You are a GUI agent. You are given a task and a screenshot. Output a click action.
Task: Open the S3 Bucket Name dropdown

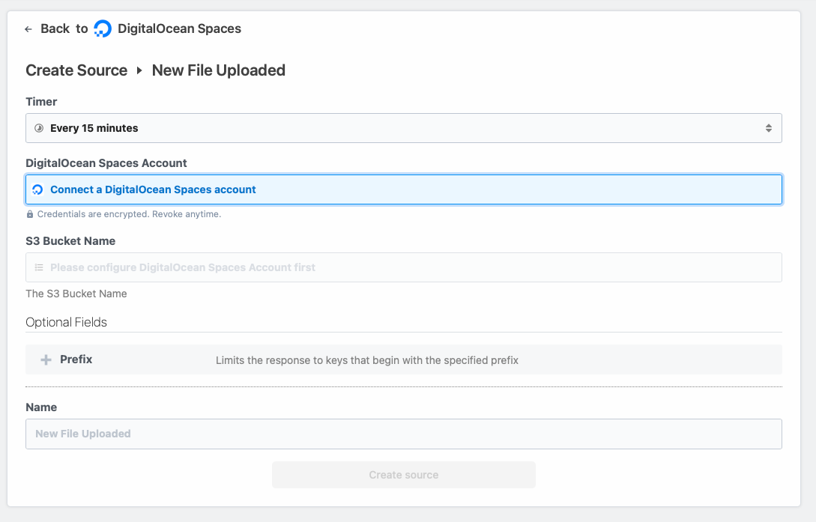(403, 267)
